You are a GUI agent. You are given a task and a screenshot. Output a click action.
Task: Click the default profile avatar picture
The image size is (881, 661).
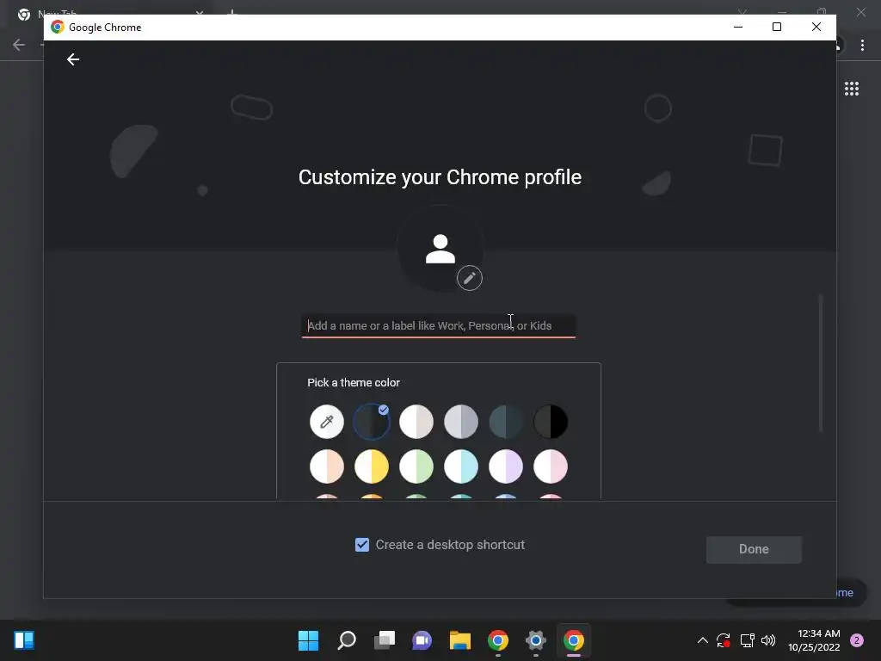[440, 249]
